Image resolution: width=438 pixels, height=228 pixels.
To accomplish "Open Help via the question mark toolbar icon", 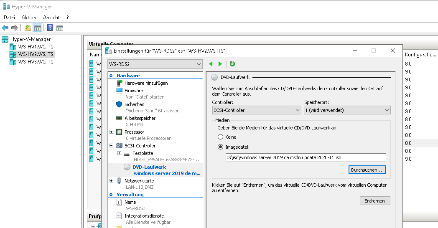I will (50, 28).
